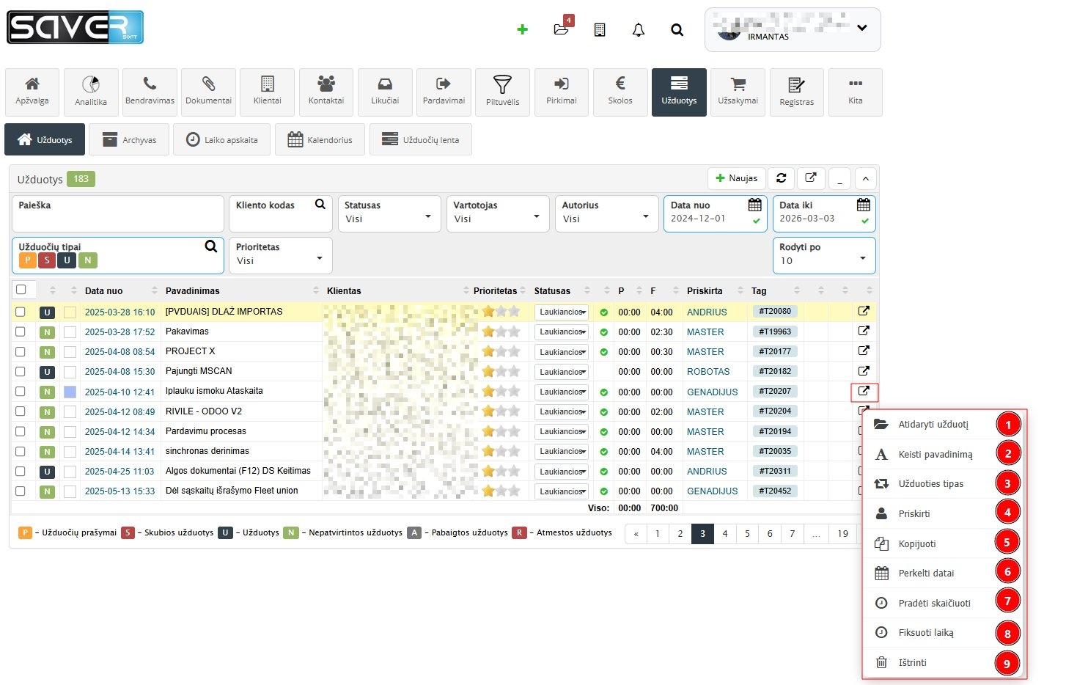Screen dimensions: 1066x685
Task: Open external link icon for PROJECT X row
Action: point(864,351)
